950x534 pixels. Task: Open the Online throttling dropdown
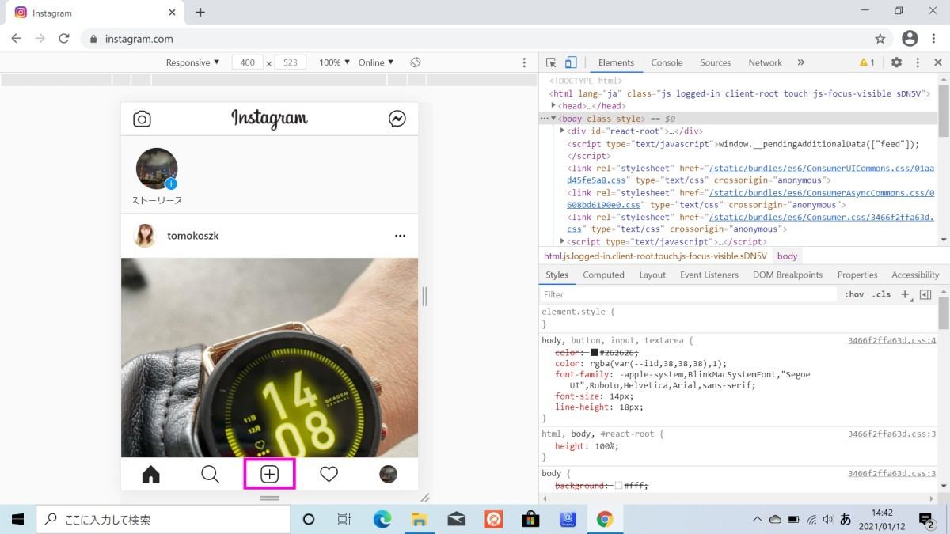click(376, 62)
